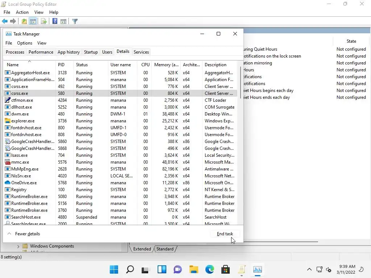Open taskbar Search
Image resolution: width=371 pixels, height=278 pixels.
click(130, 269)
